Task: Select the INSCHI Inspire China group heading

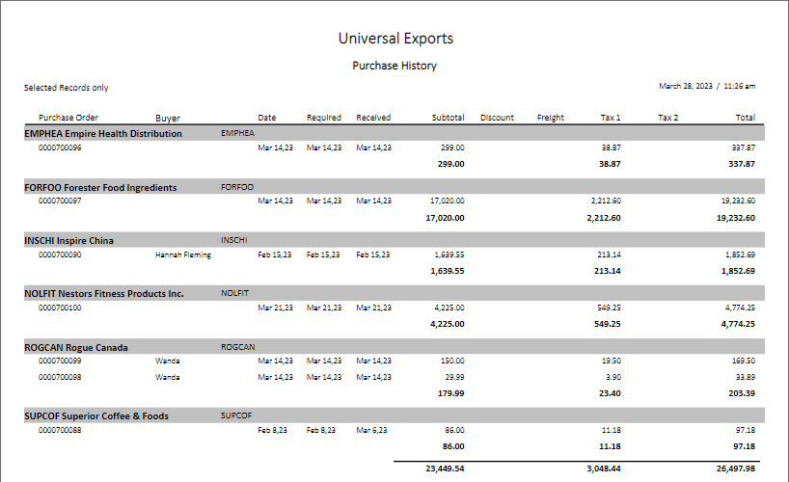Action: point(68,240)
